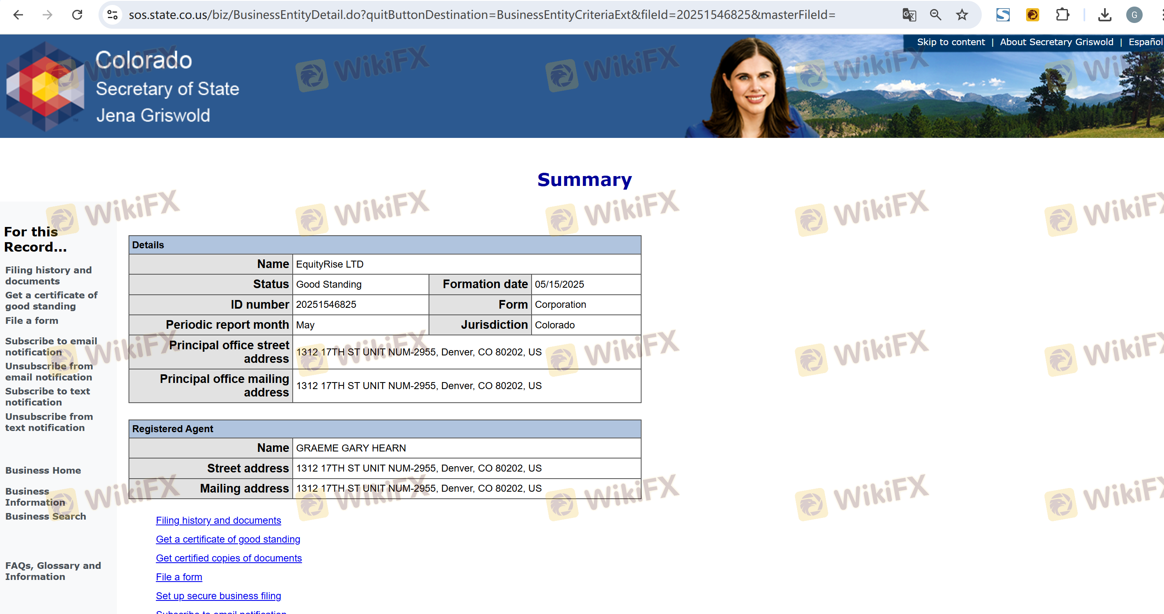
Task: Open sidebar Get a certificate of good standing
Action: (x=51, y=300)
